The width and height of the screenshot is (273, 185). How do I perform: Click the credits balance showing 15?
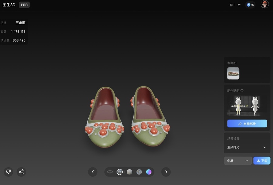(x=250, y=5)
